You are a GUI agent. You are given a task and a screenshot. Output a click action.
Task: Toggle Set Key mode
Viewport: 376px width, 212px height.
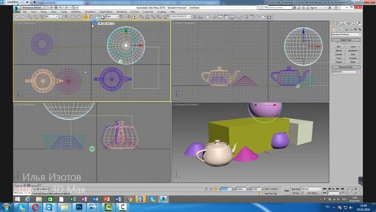(295, 193)
